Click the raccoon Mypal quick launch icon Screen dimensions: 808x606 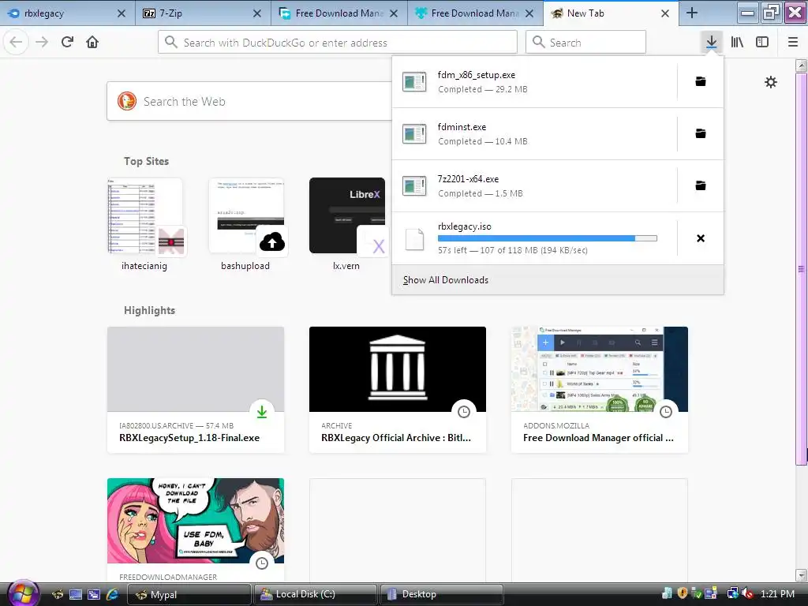tap(58, 595)
